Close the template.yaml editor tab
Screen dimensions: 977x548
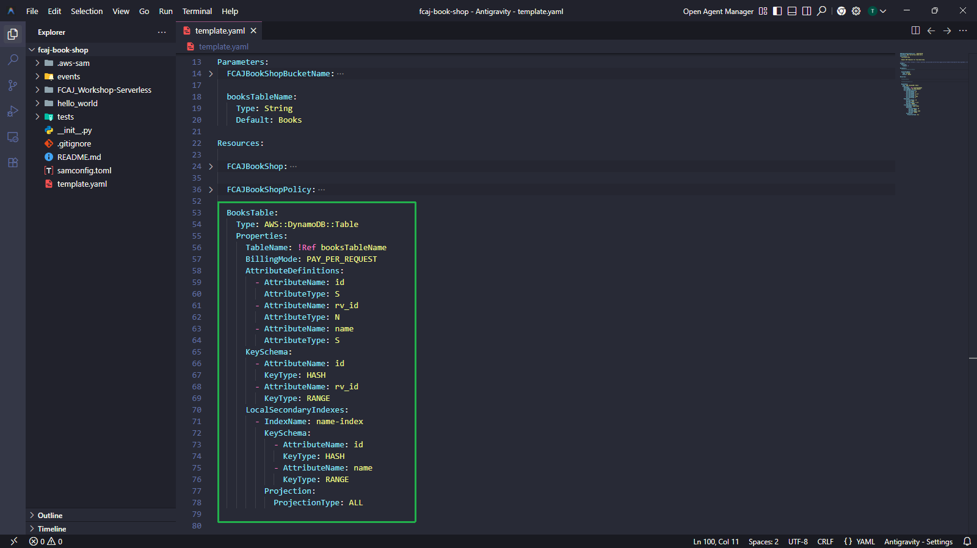253,31
